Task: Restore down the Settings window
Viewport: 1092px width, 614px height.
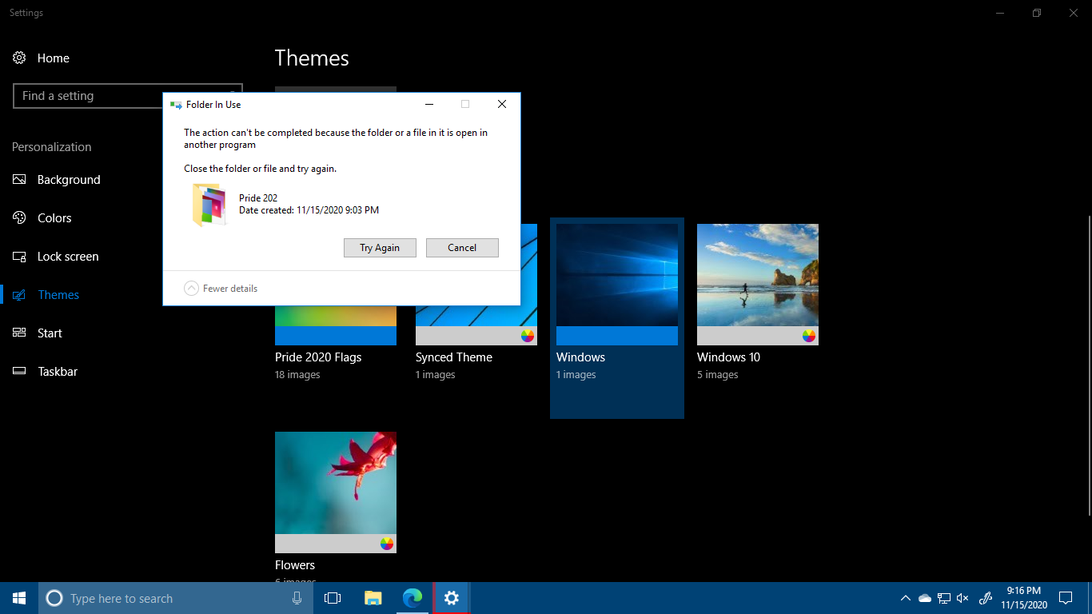Action: coord(1037,13)
